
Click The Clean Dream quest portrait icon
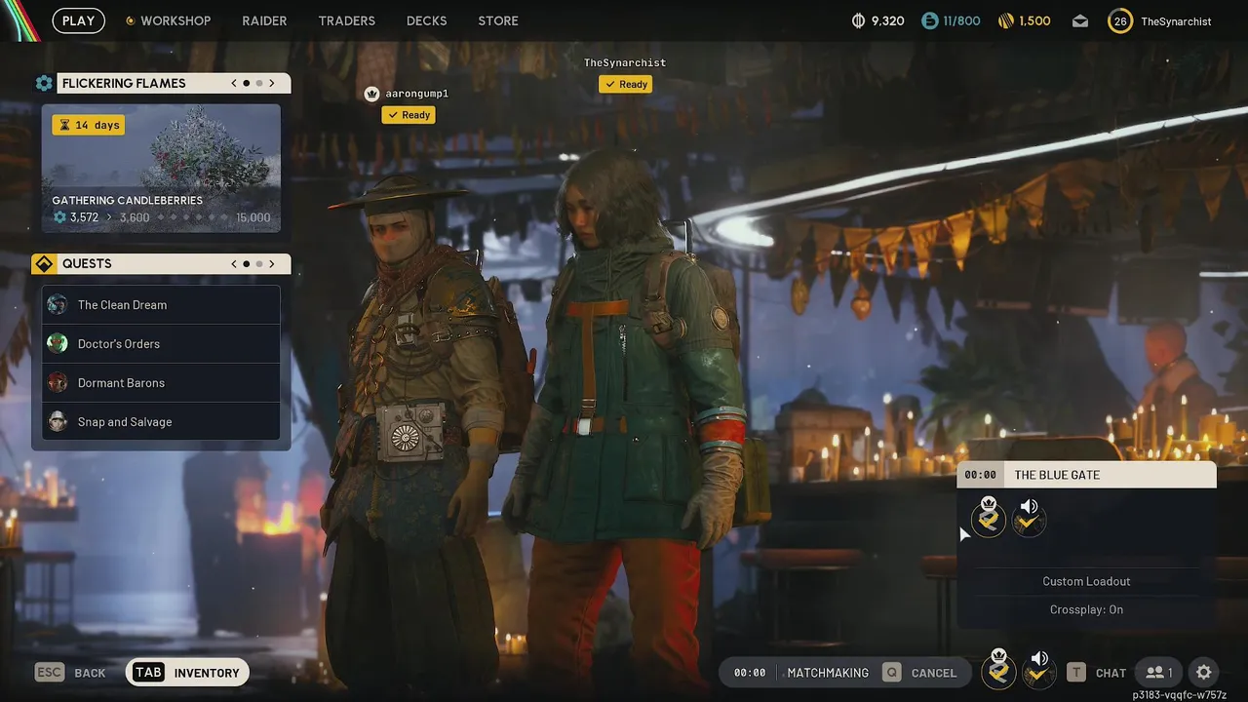(58, 305)
